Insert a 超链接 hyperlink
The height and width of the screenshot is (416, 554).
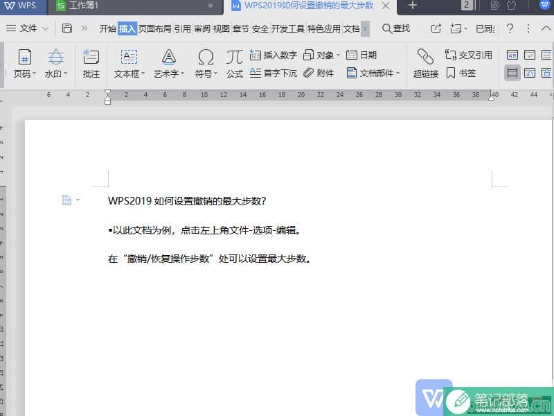(426, 64)
